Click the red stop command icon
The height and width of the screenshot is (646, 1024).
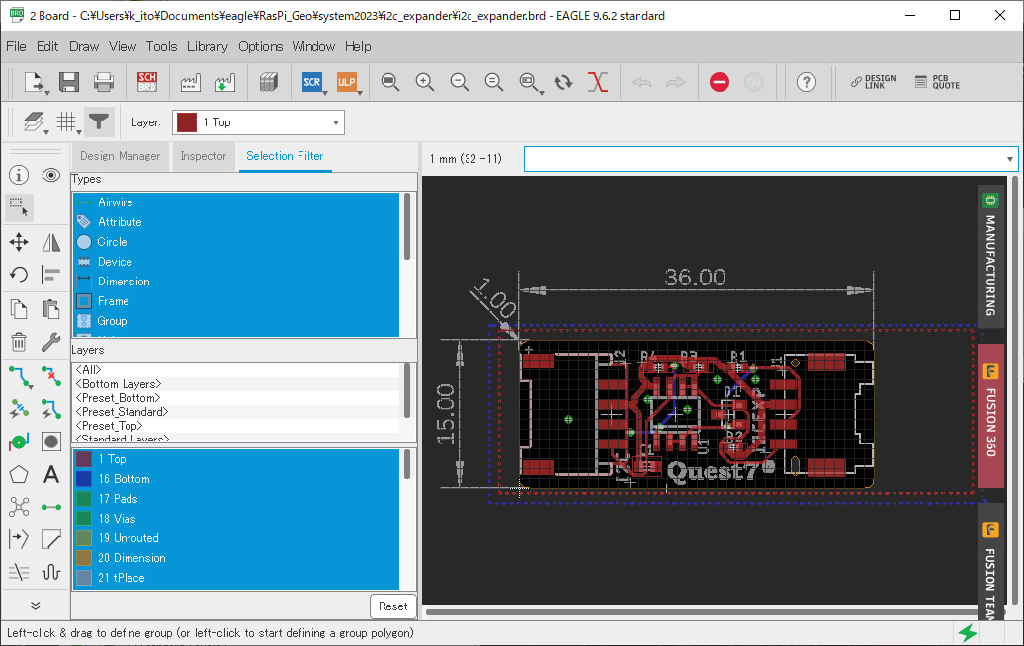tap(719, 82)
